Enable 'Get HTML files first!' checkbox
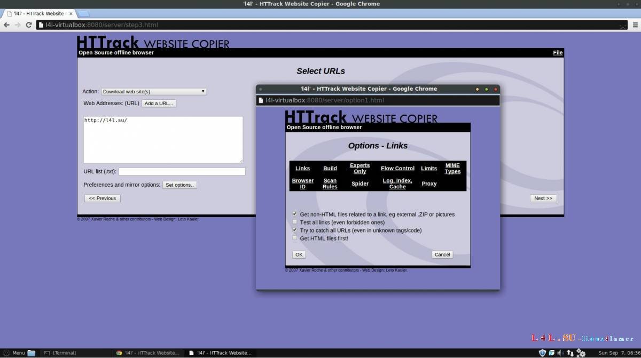The width and height of the screenshot is (641, 358). pos(295,238)
